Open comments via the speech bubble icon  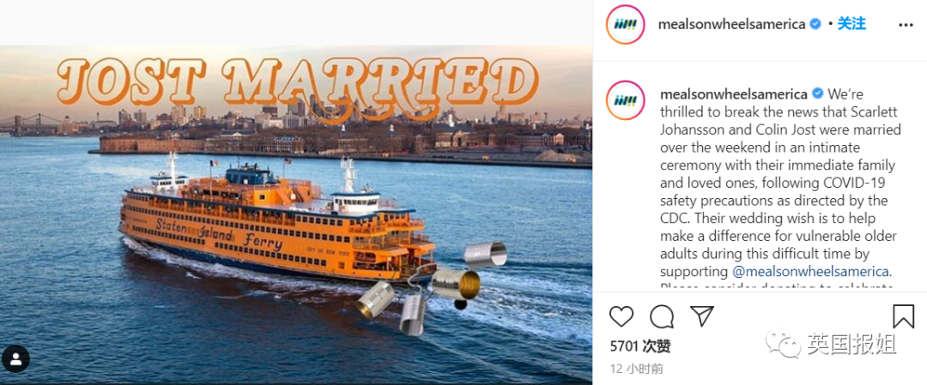662,316
